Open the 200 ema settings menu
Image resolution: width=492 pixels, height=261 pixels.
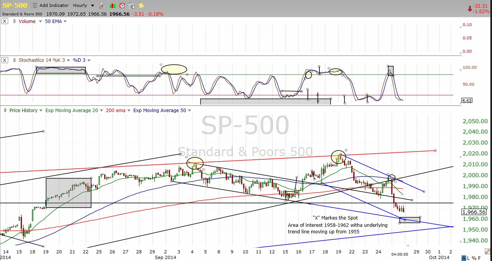click(128, 111)
